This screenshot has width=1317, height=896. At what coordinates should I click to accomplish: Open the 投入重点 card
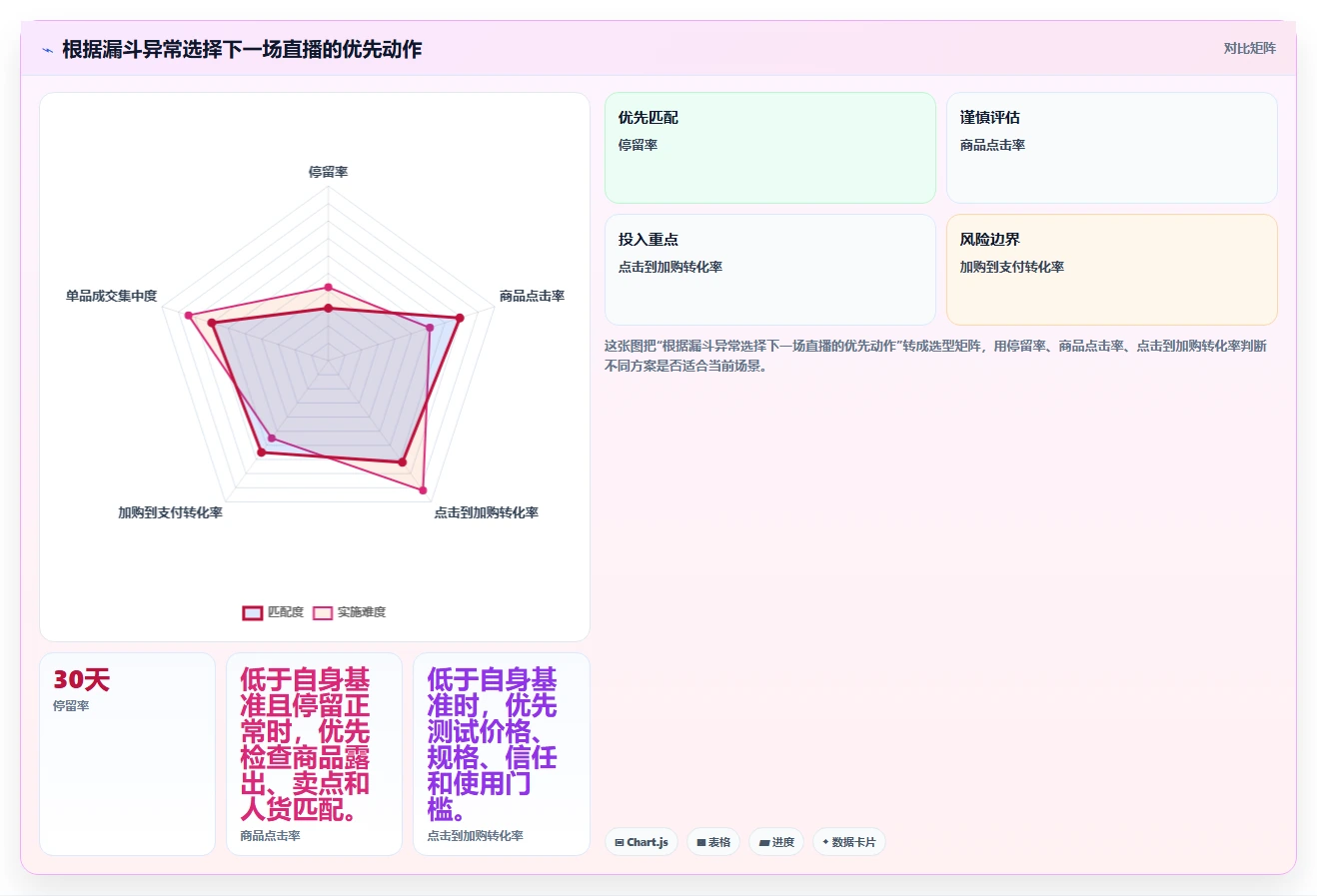(769, 270)
